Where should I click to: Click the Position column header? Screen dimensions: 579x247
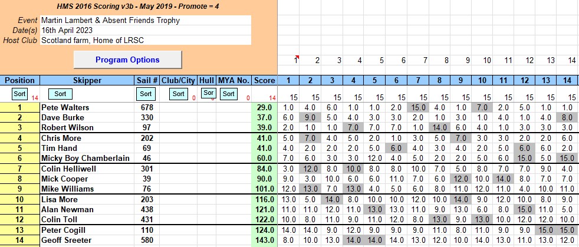(20, 80)
